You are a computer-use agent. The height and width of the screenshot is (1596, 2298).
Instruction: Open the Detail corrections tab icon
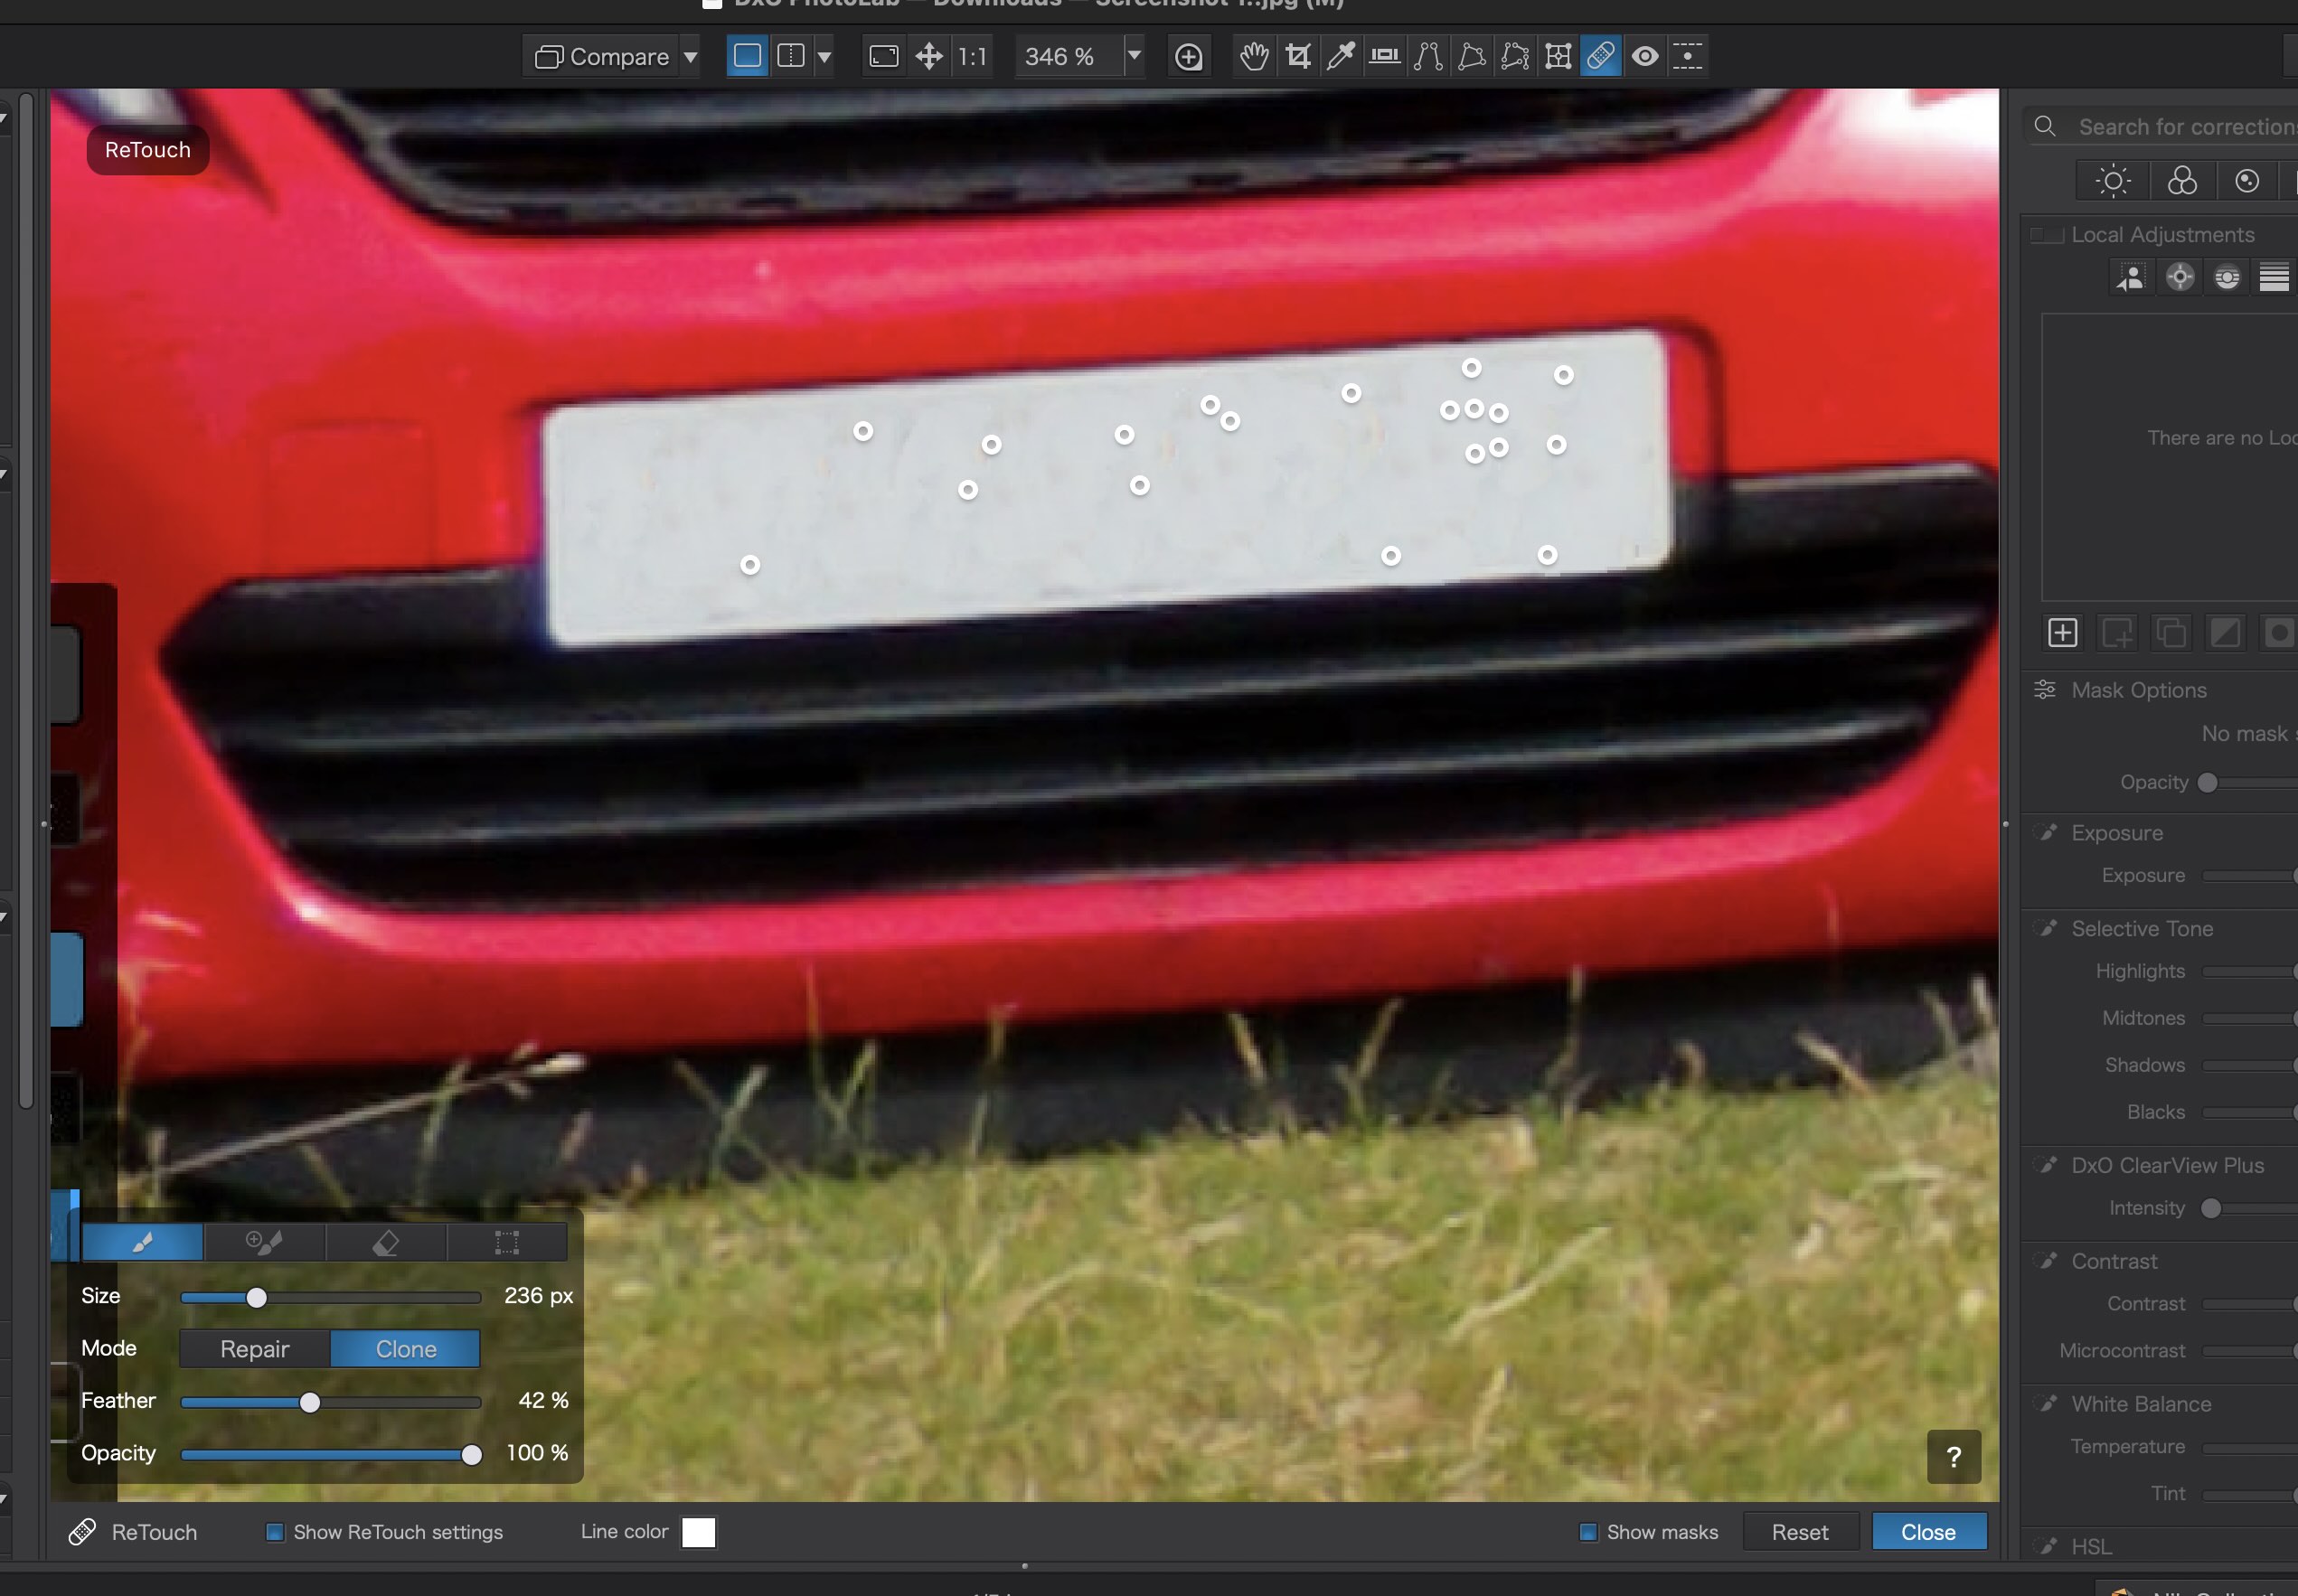point(2247,181)
